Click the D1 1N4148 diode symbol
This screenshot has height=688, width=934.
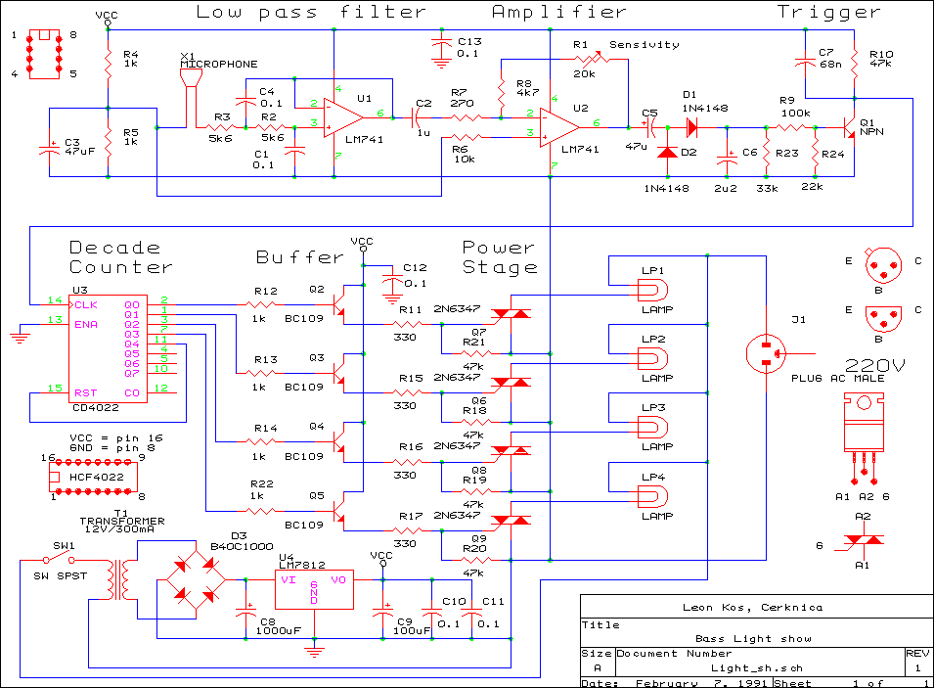(x=693, y=126)
